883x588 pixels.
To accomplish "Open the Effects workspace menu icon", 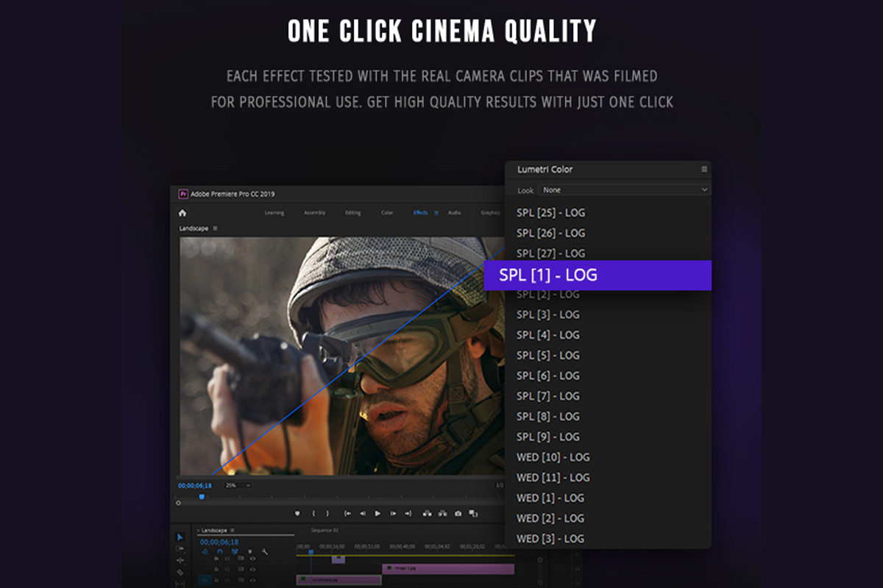I will coord(436,212).
